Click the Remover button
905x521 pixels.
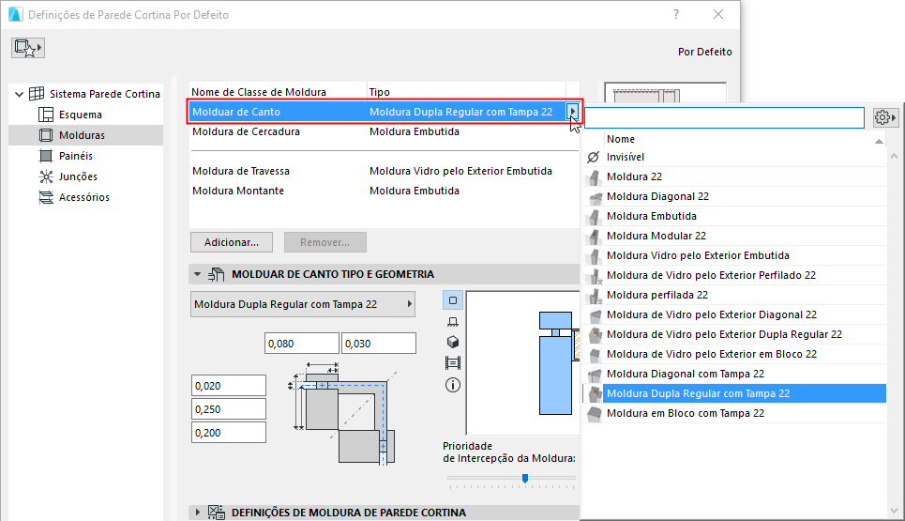click(324, 242)
